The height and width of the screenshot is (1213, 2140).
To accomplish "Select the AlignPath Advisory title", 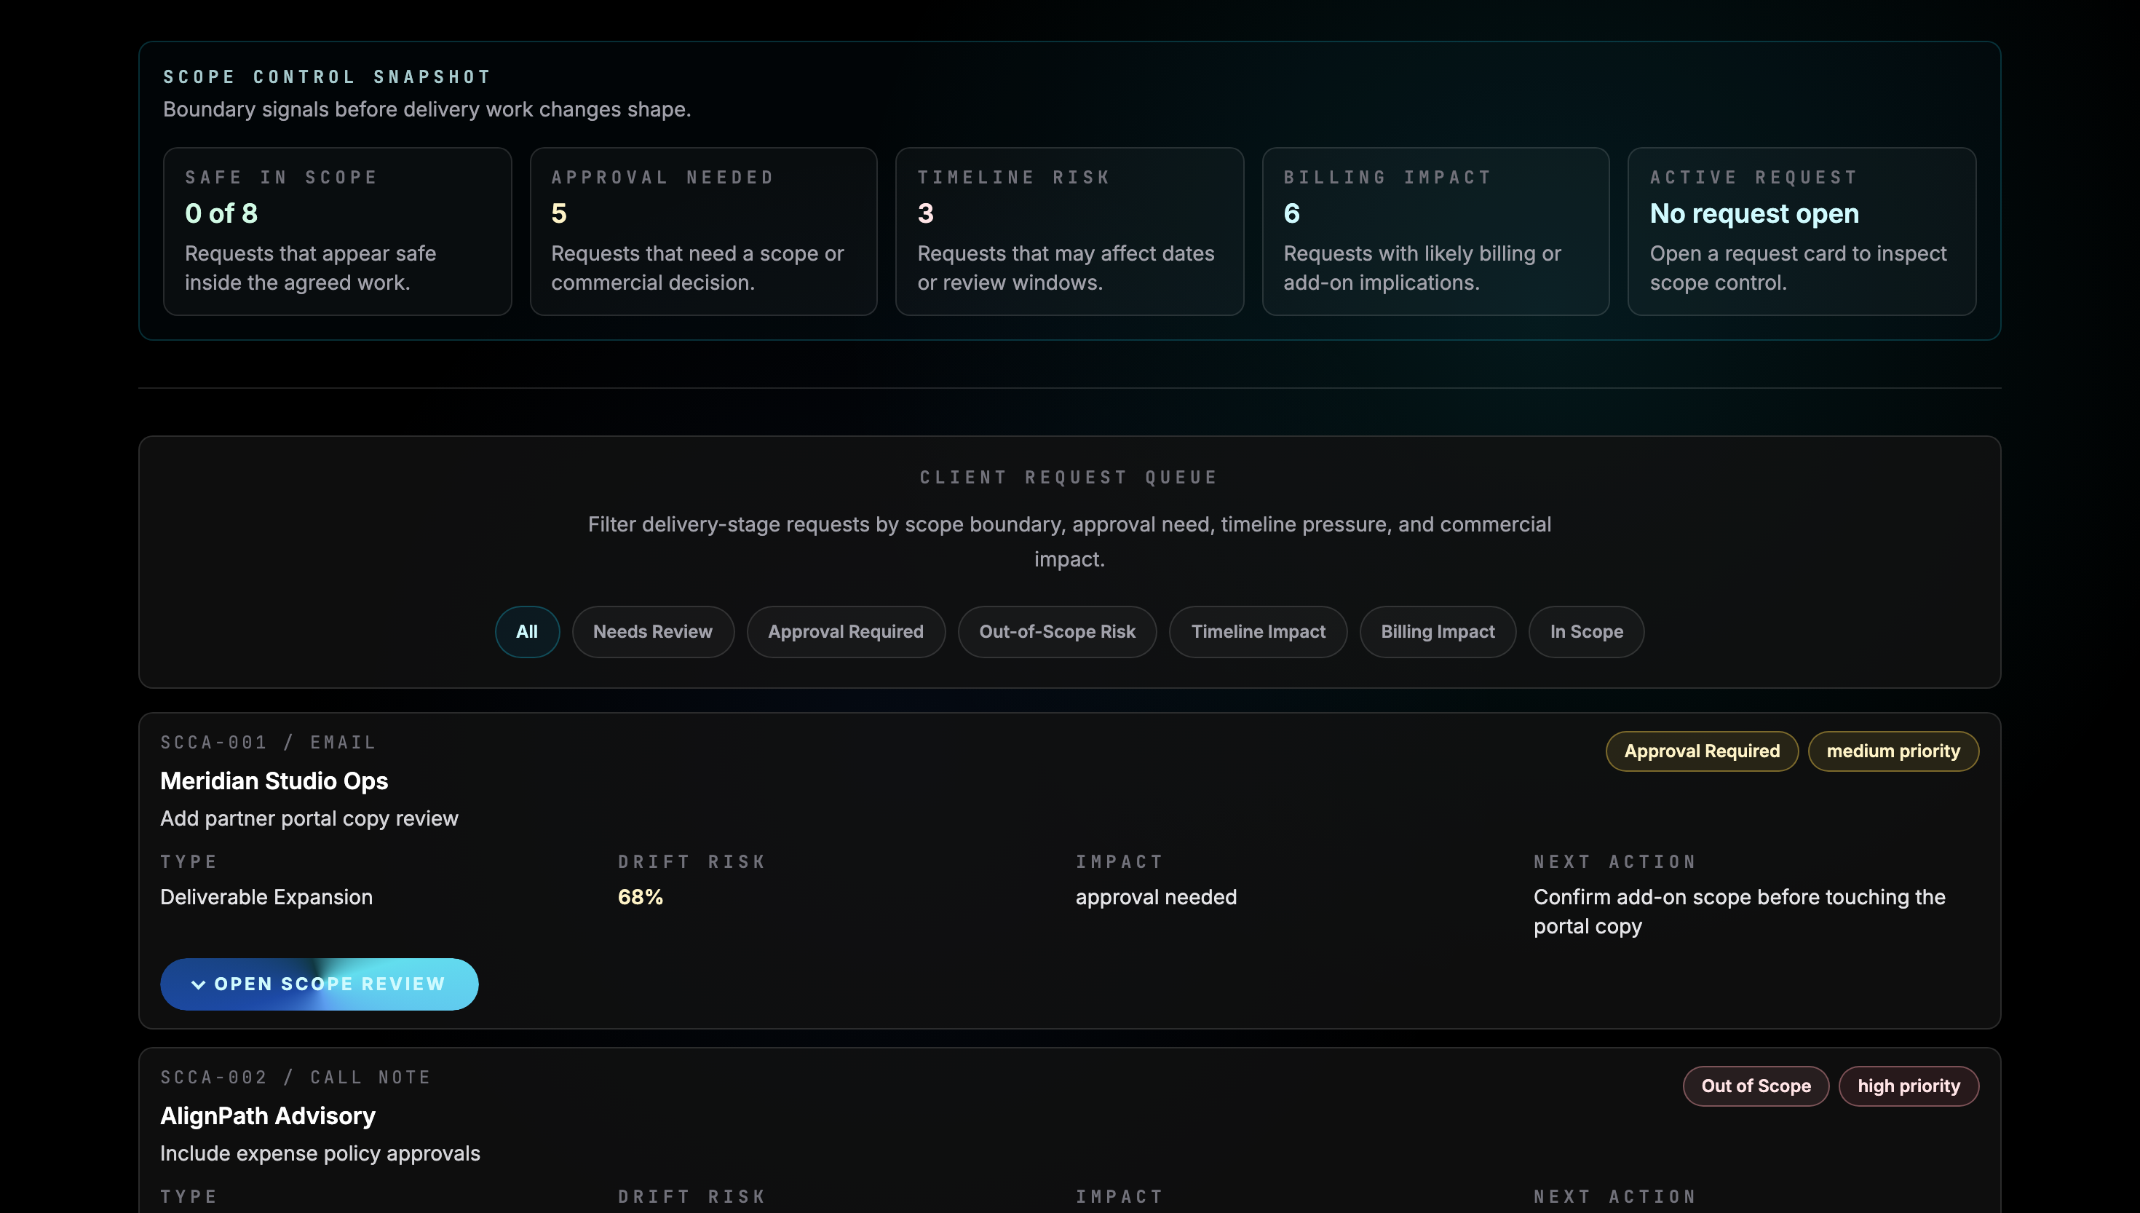I will pos(267,1116).
